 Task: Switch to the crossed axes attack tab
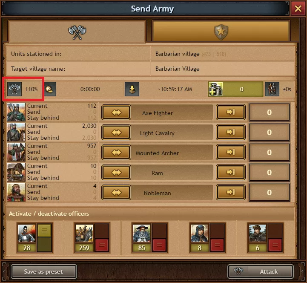click(x=77, y=32)
